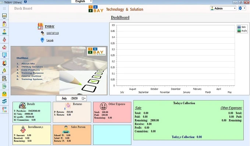Open the July 2020 date picker dropdown
The image size is (250, 146).
coord(84,98)
